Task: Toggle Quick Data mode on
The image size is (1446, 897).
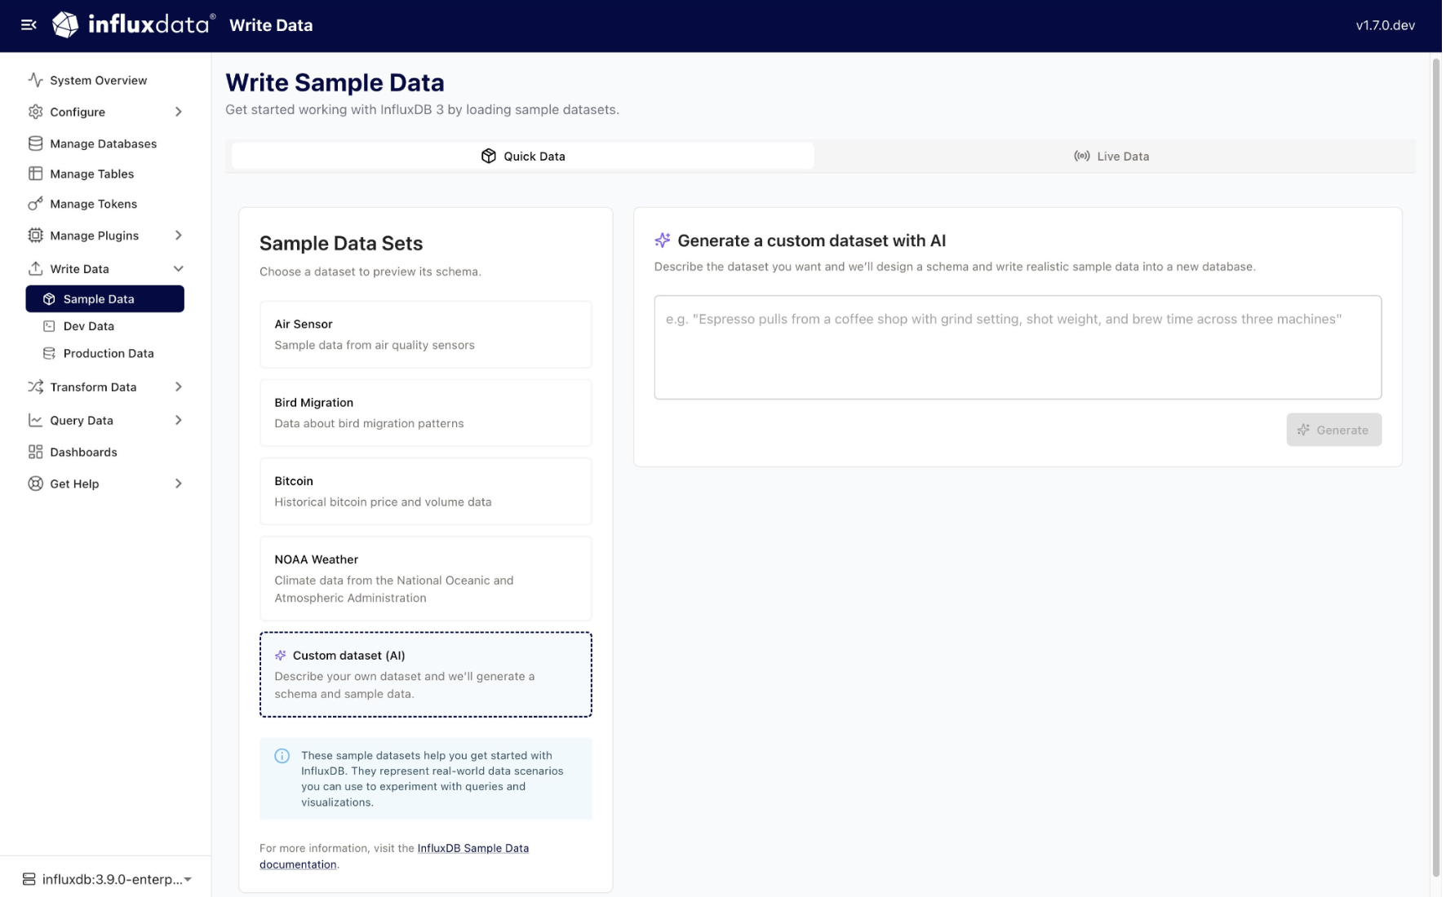Action: 522,156
